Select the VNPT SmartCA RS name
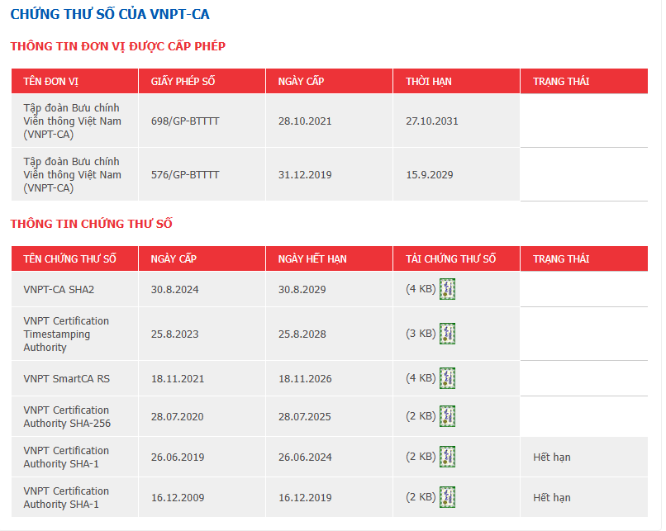The width and height of the screenshot is (666, 531). [x=66, y=378]
